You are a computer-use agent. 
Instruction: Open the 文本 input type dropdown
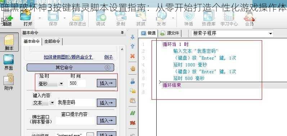tap(52, 103)
